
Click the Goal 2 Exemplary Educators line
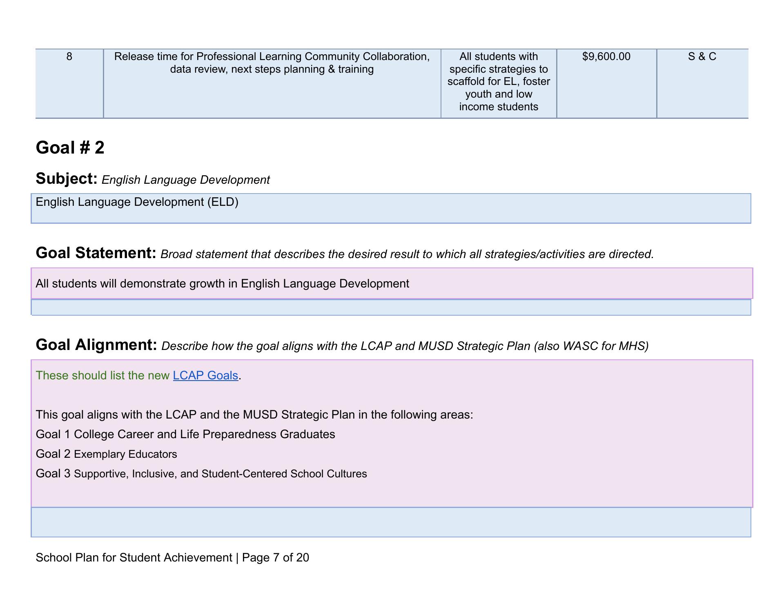pyautogui.click(x=106, y=454)
